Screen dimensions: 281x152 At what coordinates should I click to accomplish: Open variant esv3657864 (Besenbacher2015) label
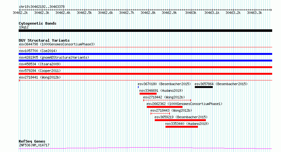click(221, 84)
